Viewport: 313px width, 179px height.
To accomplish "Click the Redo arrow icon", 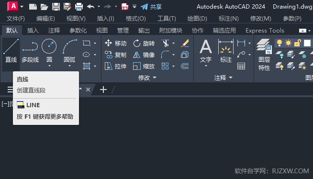I will (x=108, y=7).
